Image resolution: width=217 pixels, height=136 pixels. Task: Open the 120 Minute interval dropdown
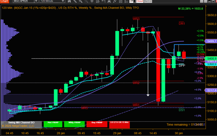(52, 1)
